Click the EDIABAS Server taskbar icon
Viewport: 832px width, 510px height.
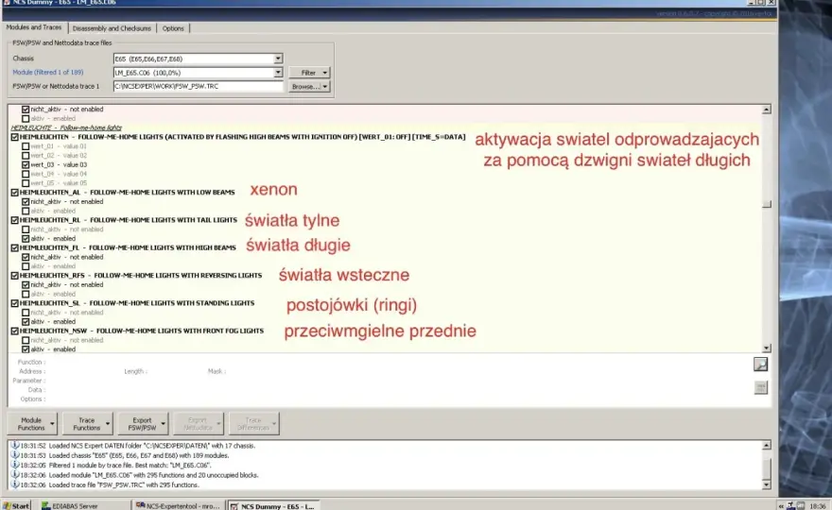[46, 506]
